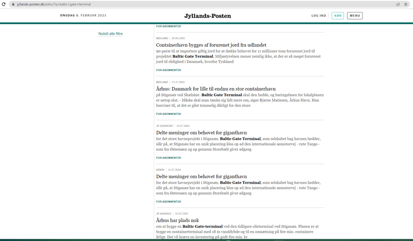Click the ARKIV section tag
Screen dimensions: 413x241
[160, 170]
